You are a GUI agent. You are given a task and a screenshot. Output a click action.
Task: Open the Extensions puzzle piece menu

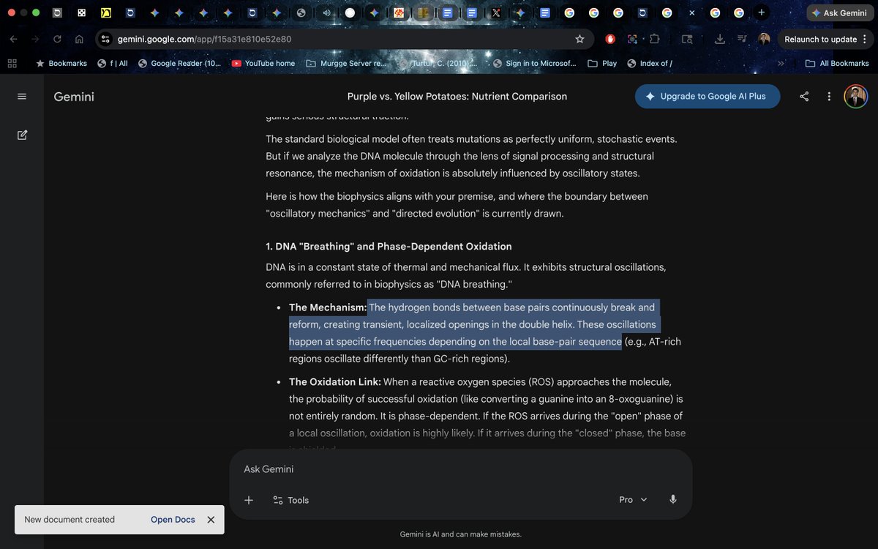654,40
